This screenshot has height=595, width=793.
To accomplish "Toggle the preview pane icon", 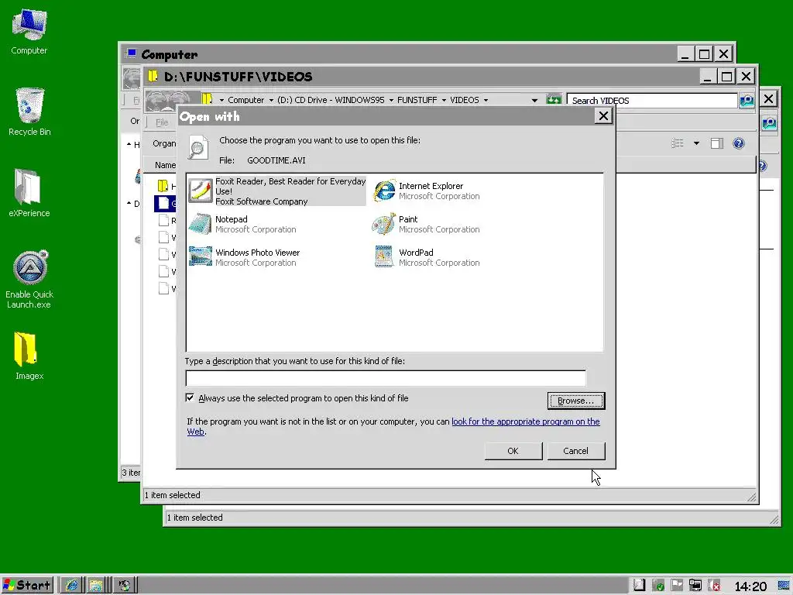I will [x=716, y=143].
